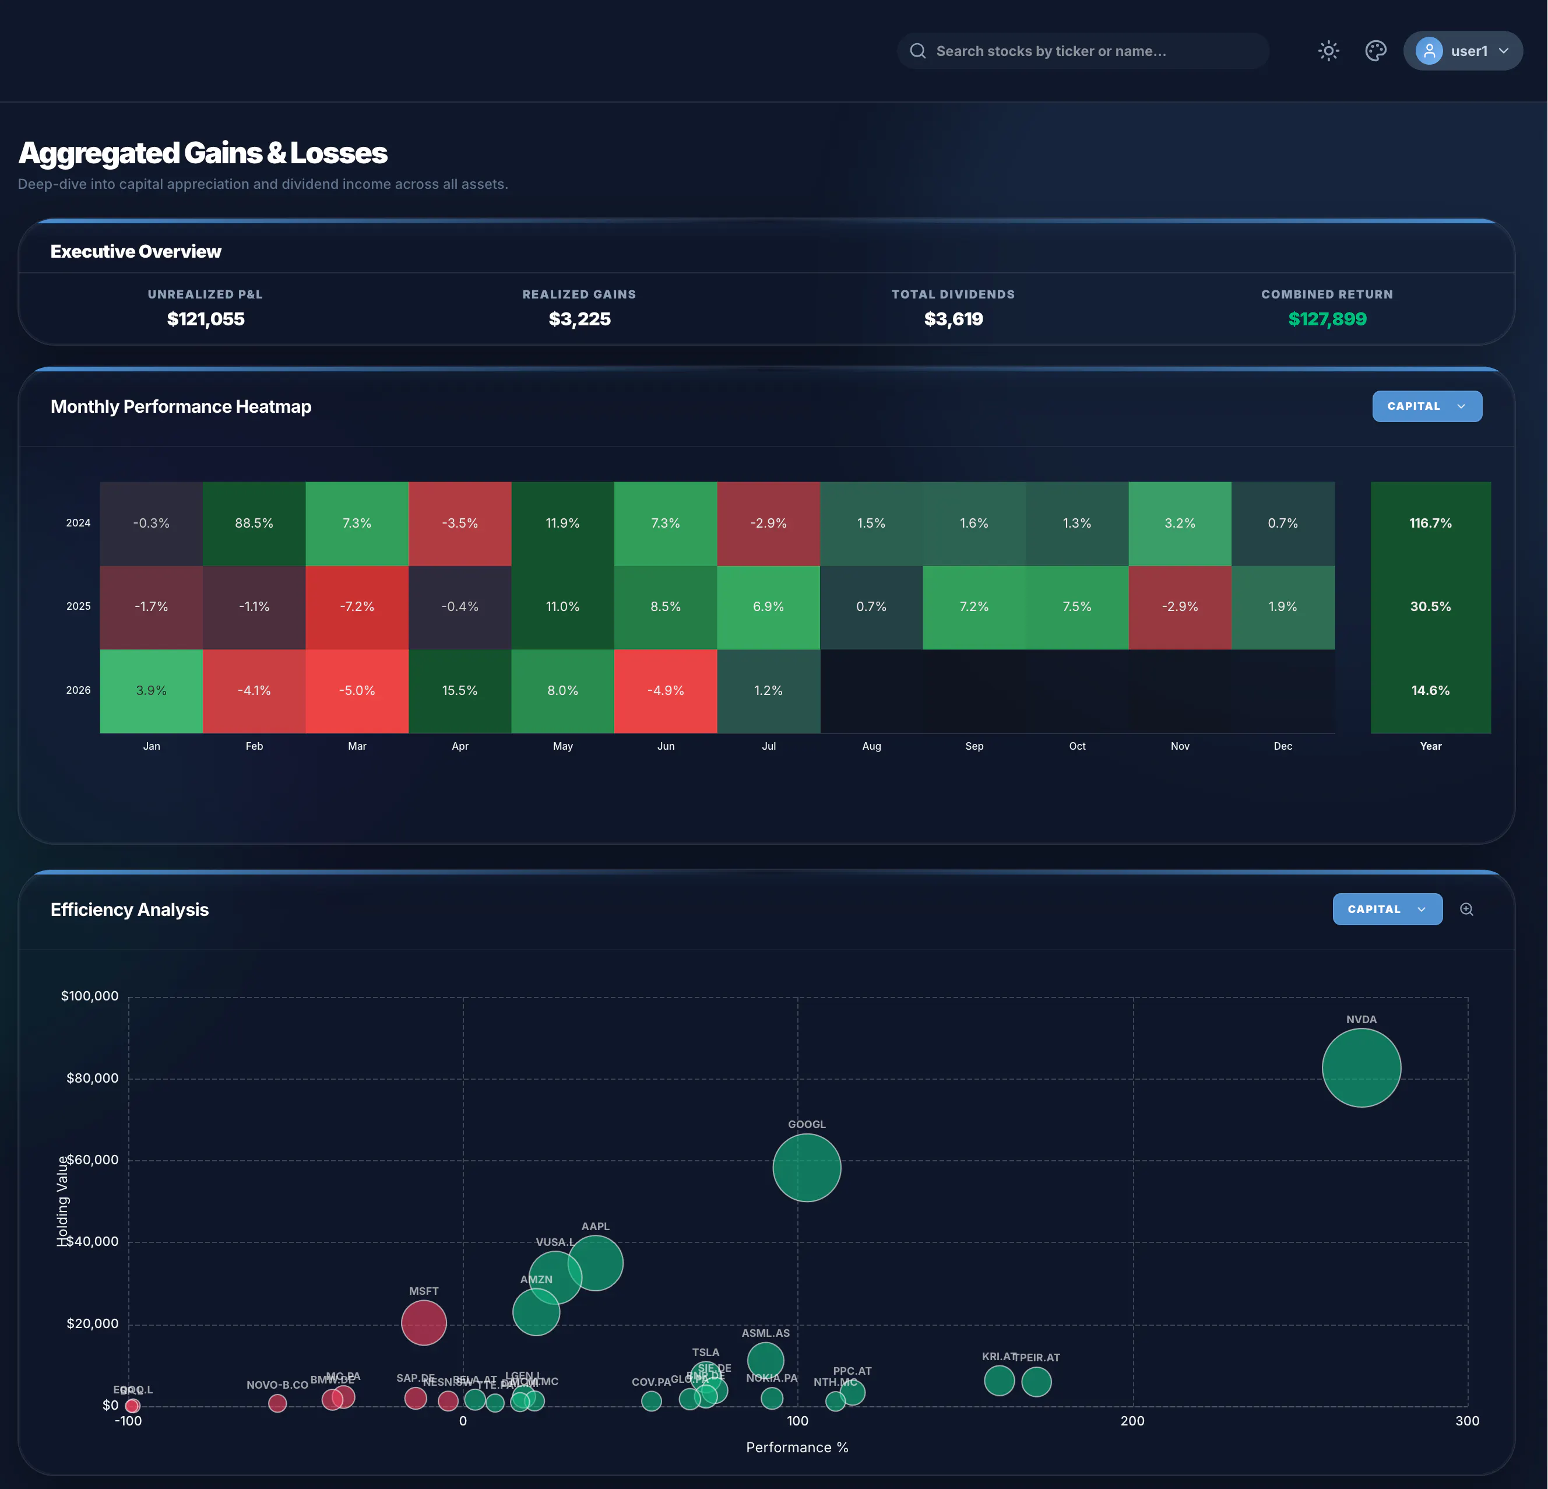Click the Monthly Performance Heatmap heading
The height and width of the screenshot is (1489, 1548).
tap(181, 407)
